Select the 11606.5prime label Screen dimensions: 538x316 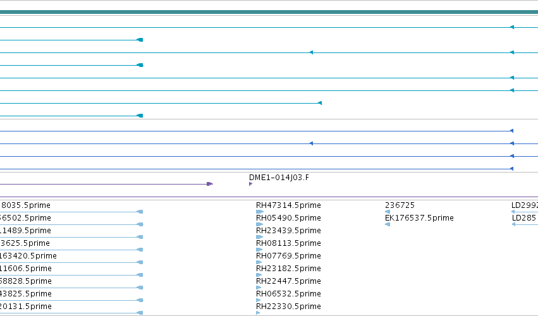[x=26, y=269]
